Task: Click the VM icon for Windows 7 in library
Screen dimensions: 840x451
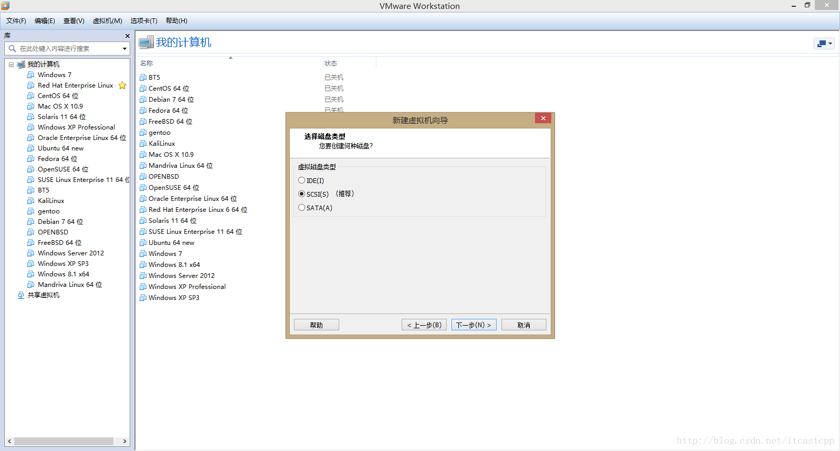Action: tap(31, 75)
